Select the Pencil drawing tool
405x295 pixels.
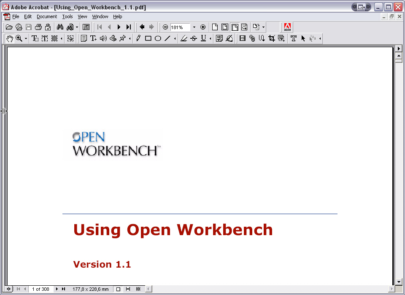(138, 39)
